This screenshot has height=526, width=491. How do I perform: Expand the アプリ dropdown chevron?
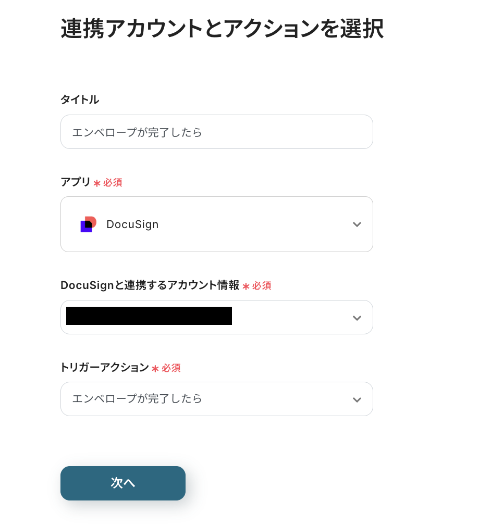[x=357, y=224]
